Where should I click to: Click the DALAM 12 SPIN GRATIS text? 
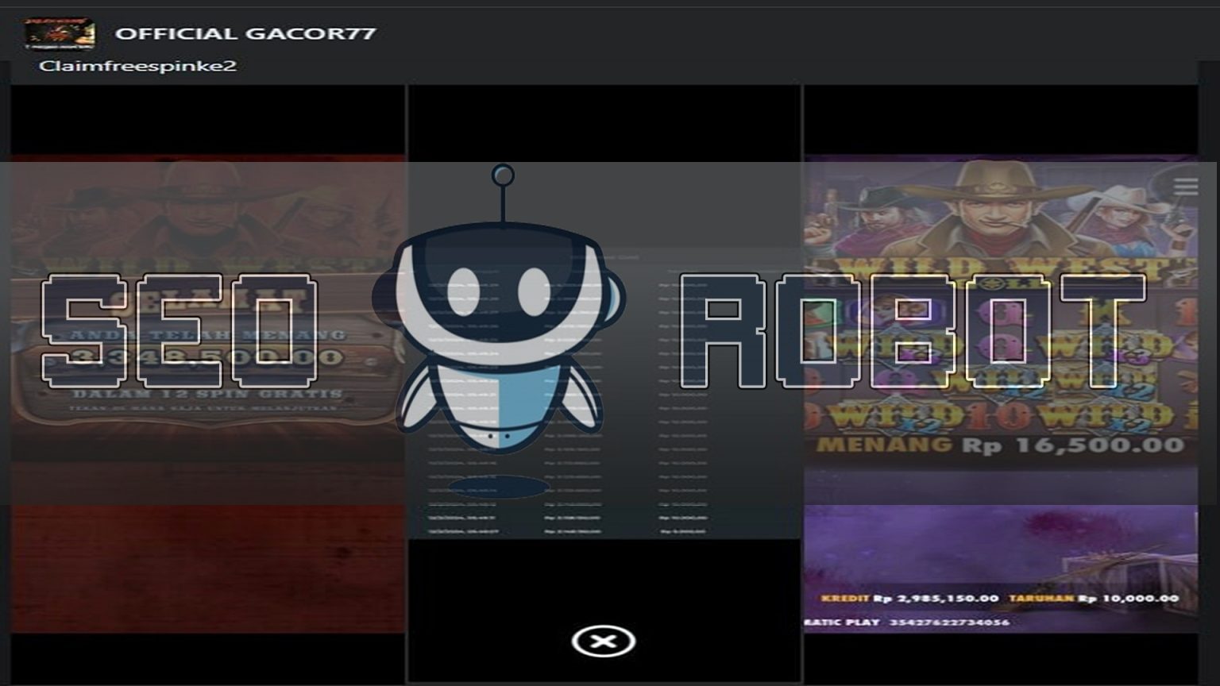pyautogui.click(x=207, y=394)
